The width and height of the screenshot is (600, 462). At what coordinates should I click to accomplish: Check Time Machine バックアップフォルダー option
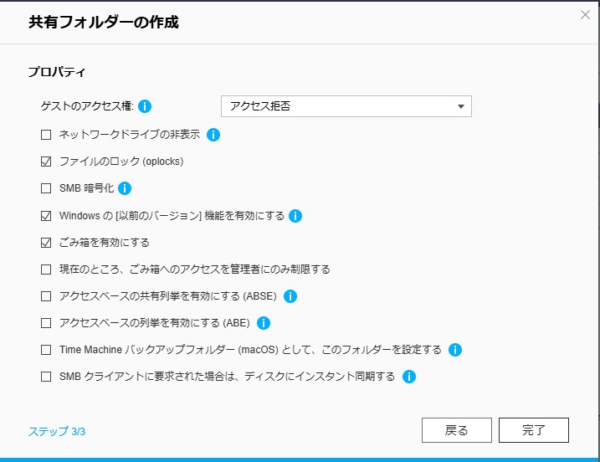pos(46,350)
